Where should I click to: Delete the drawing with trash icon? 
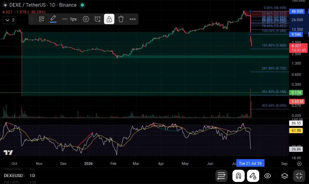coord(121,19)
